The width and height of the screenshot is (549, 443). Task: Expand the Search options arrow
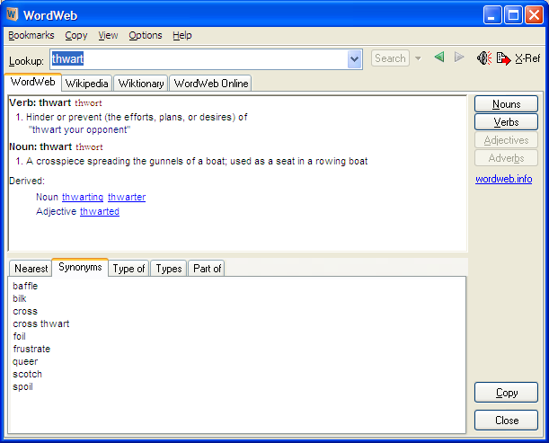[x=418, y=58]
